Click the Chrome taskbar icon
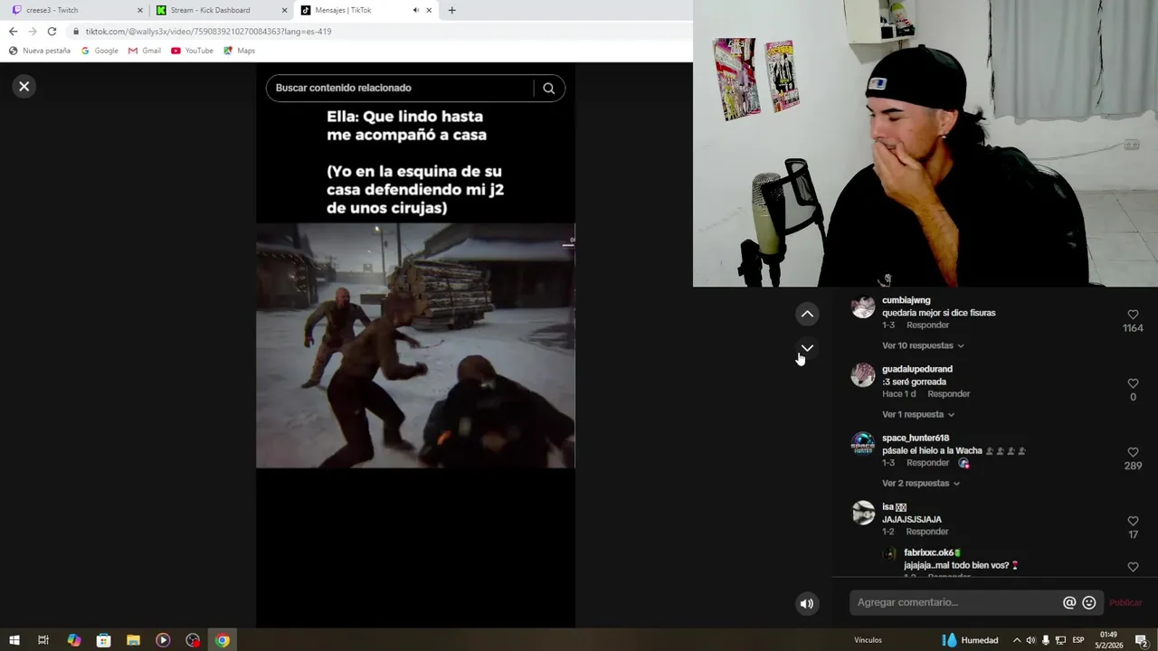Image resolution: width=1158 pixels, height=651 pixels. [x=223, y=640]
